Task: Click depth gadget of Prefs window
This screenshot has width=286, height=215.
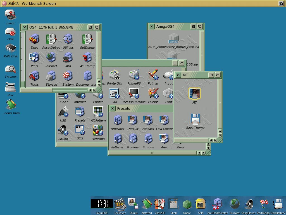Action: 181,63
